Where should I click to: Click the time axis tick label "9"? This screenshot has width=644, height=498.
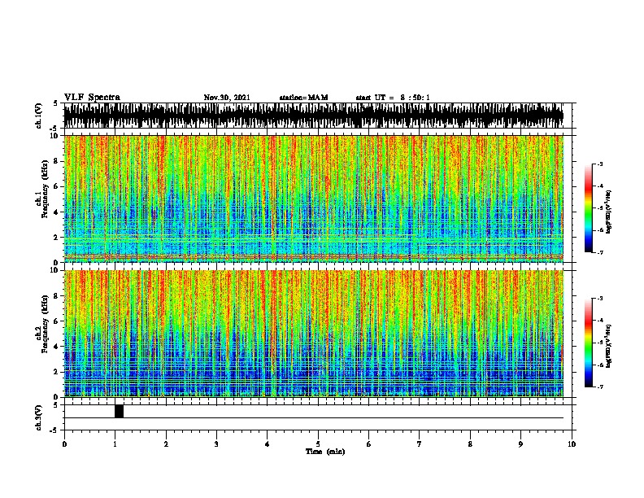click(x=520, y=444)
